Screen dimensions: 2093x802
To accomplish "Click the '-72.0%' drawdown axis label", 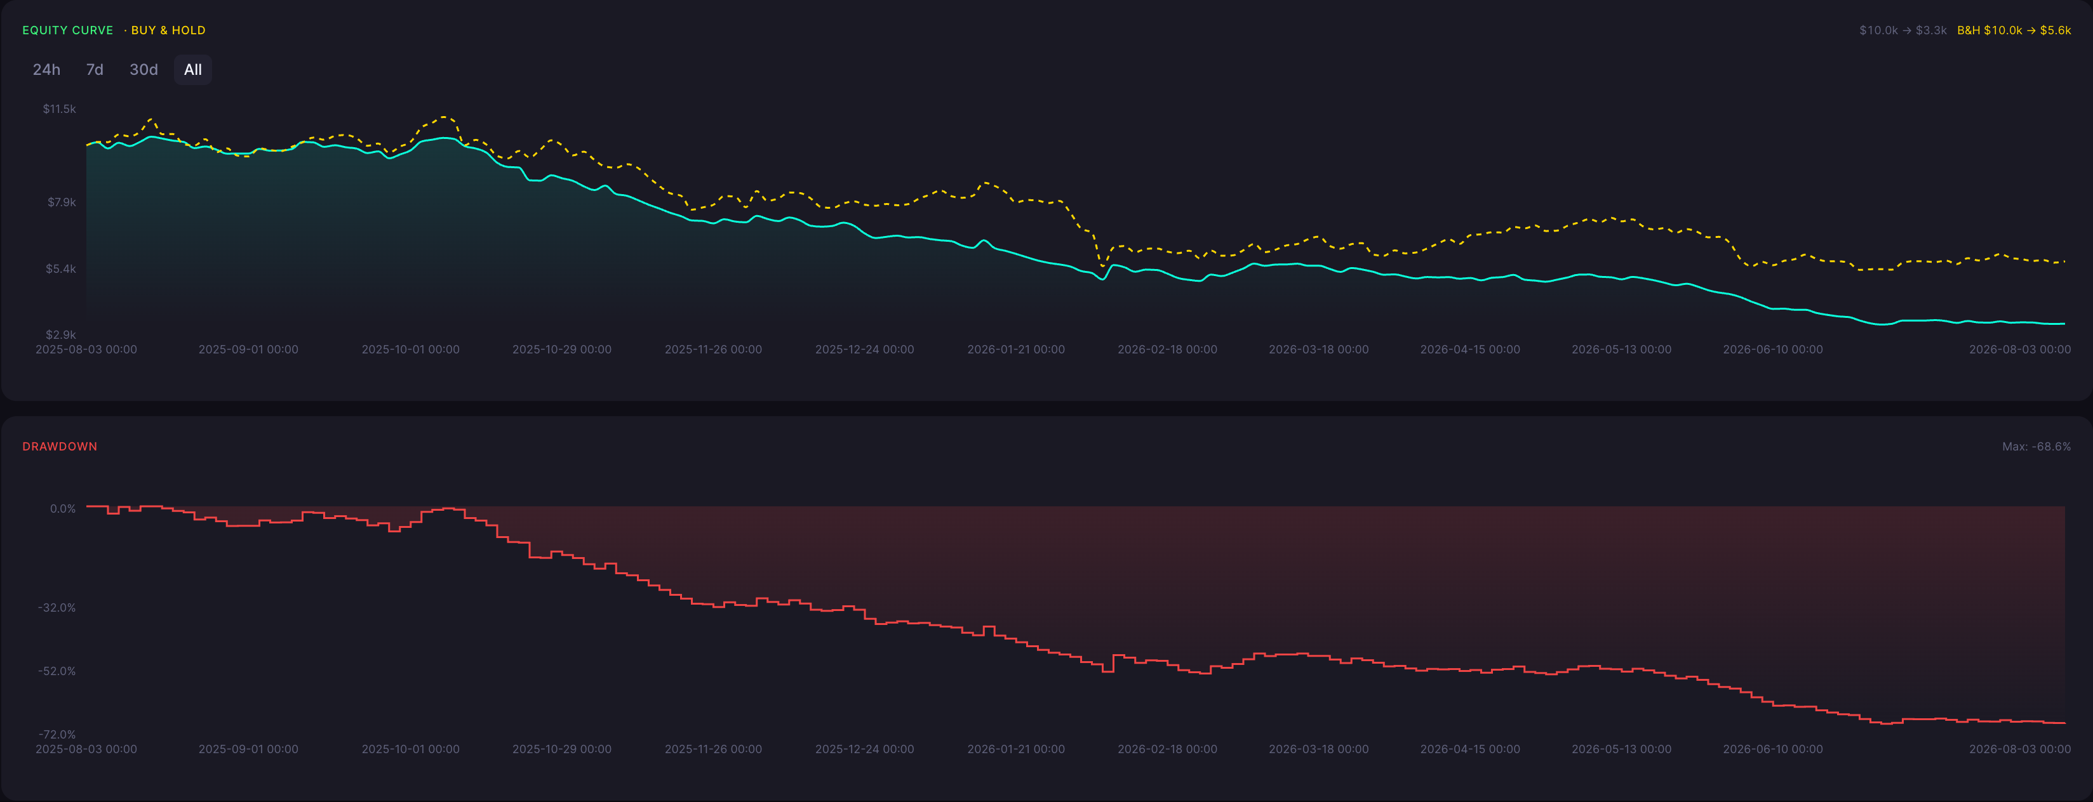I will 57,735.
